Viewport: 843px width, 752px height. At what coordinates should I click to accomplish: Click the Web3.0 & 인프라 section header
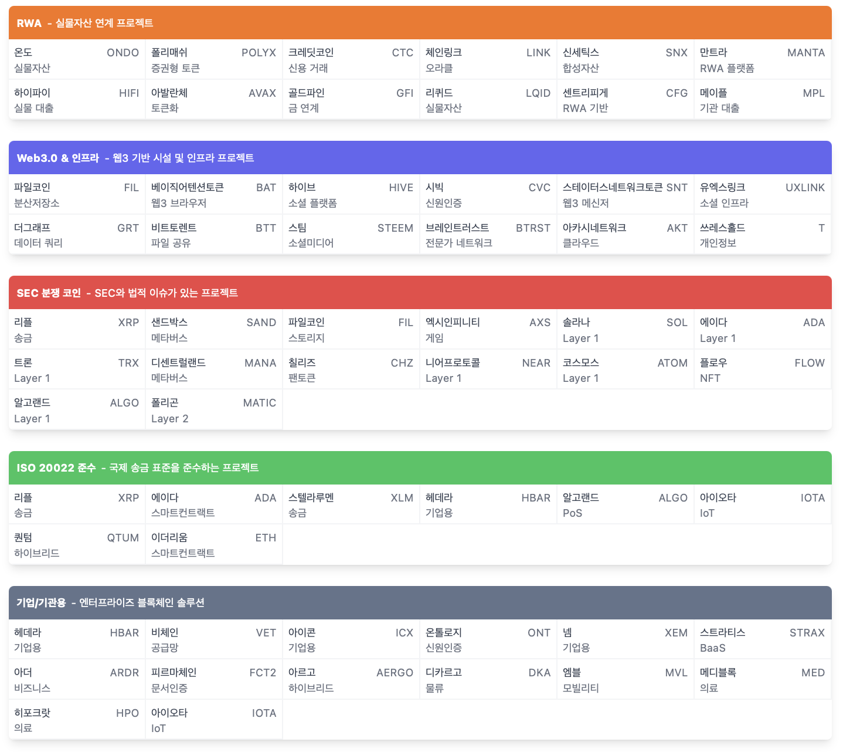420,158
